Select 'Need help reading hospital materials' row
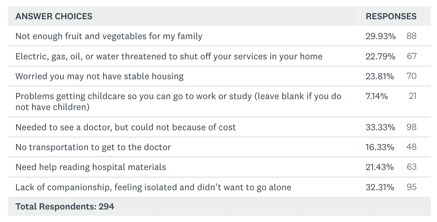 tap(91, 167)
